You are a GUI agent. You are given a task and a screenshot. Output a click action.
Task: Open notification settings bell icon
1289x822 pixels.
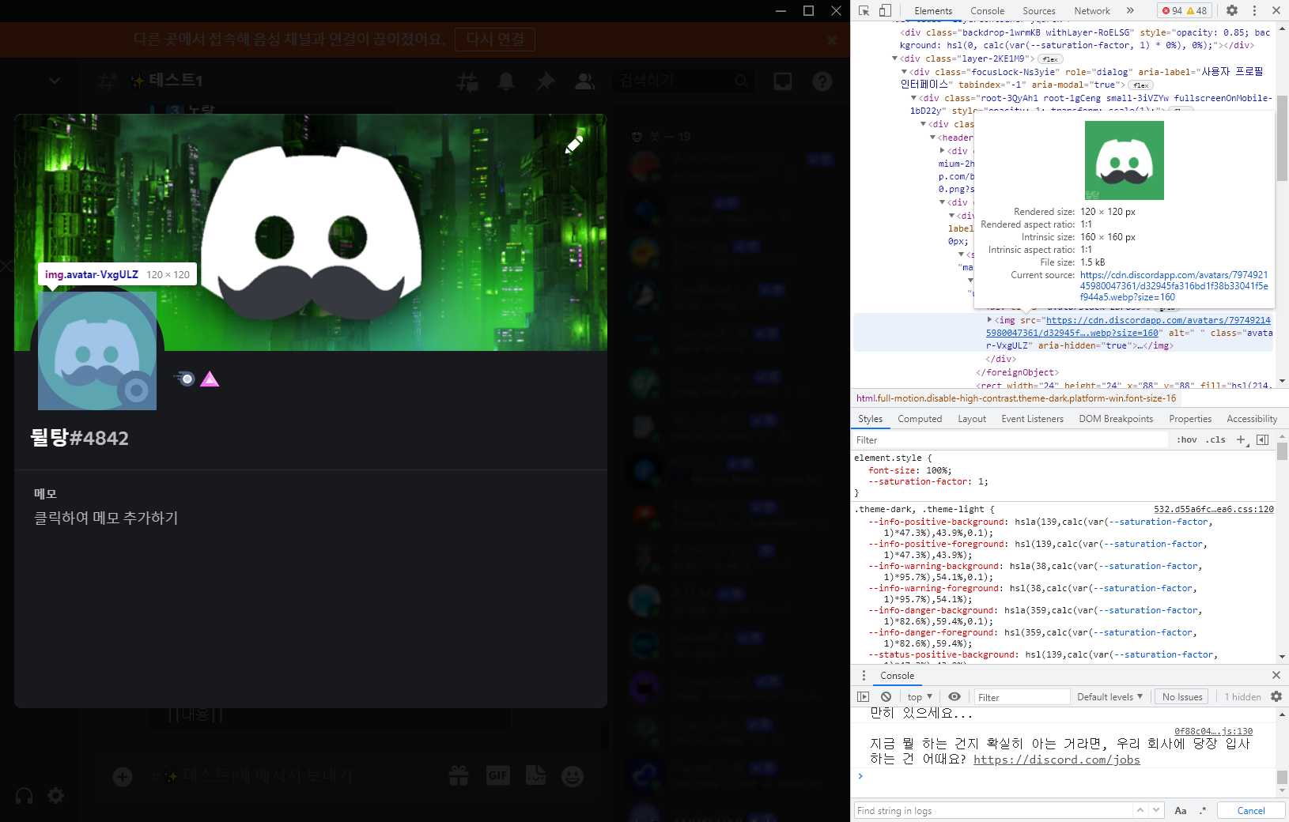[x=506, y=81]
